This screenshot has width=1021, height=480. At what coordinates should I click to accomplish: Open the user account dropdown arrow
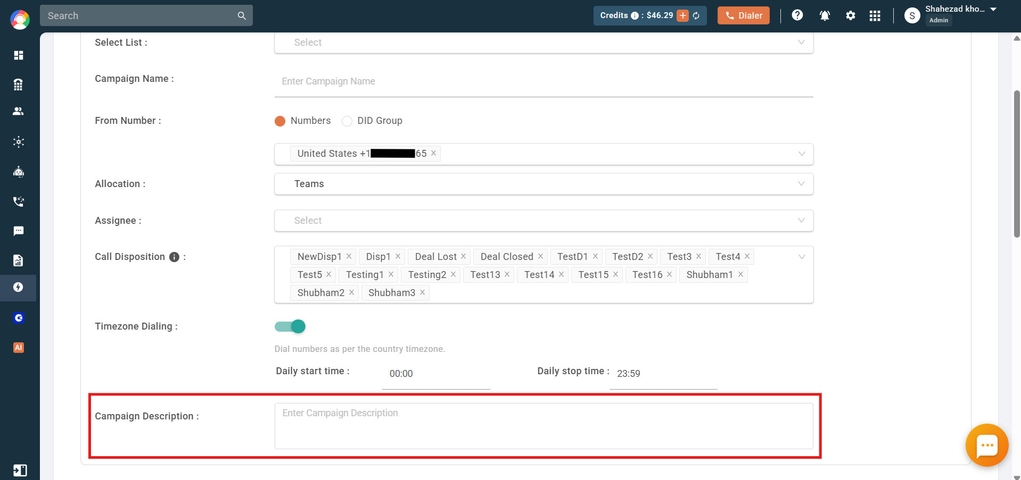[x=993, y=9]
